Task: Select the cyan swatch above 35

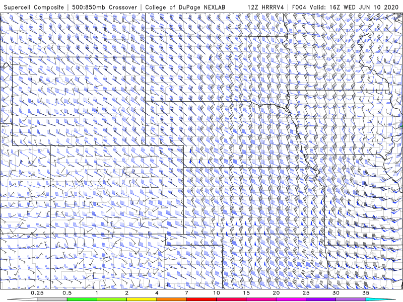Action: (380, 299)
